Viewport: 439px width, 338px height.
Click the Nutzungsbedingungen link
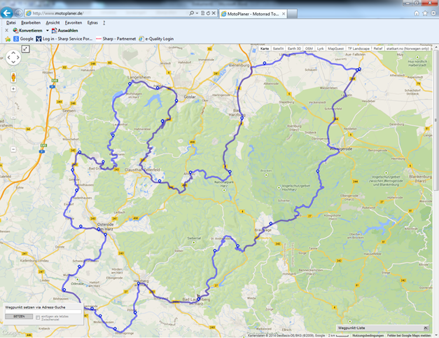(368, 335)
